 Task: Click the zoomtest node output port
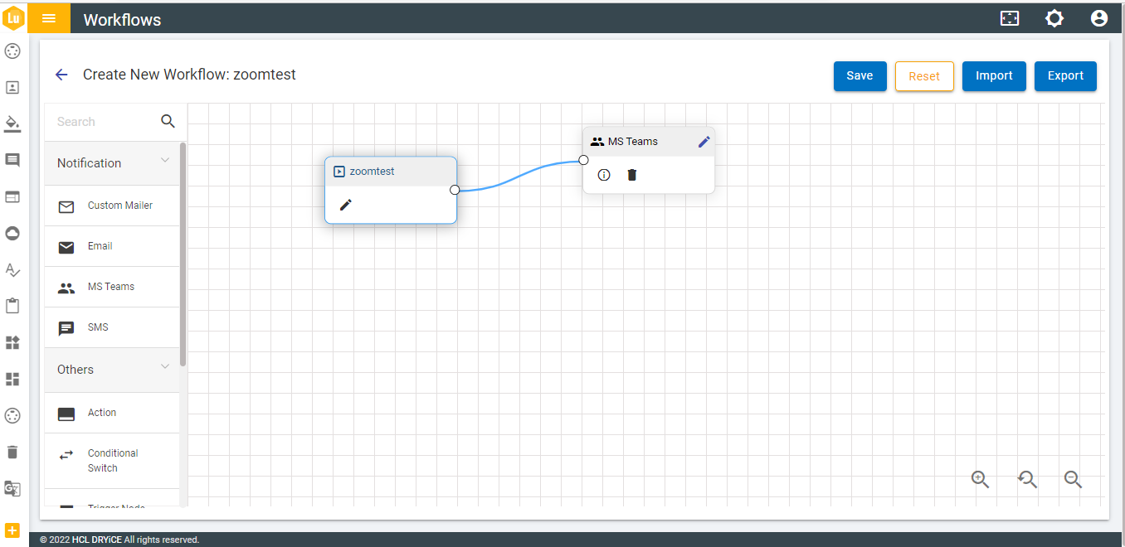click(455, 190)
